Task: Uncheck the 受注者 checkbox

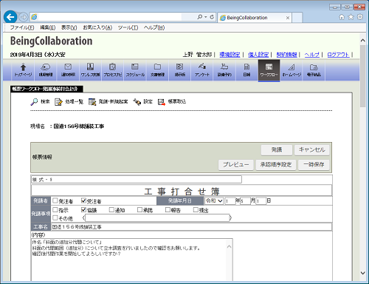Action: tap(83, 200)
